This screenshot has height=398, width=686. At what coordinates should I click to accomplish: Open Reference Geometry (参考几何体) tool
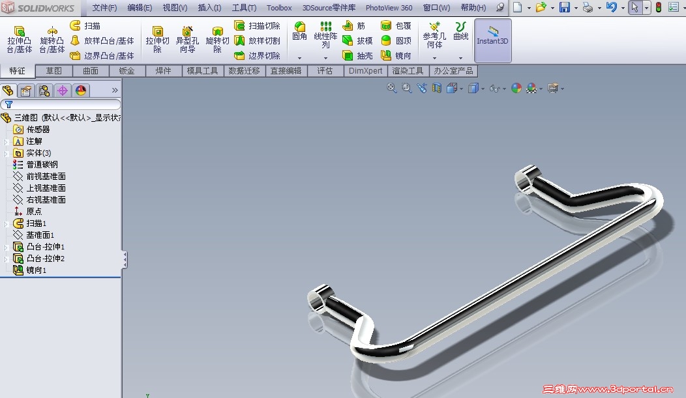(x=434, y=35)
